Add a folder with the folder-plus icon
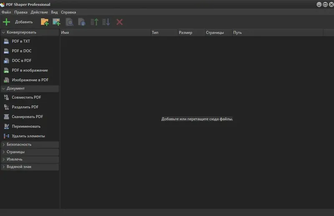This screenshot has width=334, height=216. (45, 22)
